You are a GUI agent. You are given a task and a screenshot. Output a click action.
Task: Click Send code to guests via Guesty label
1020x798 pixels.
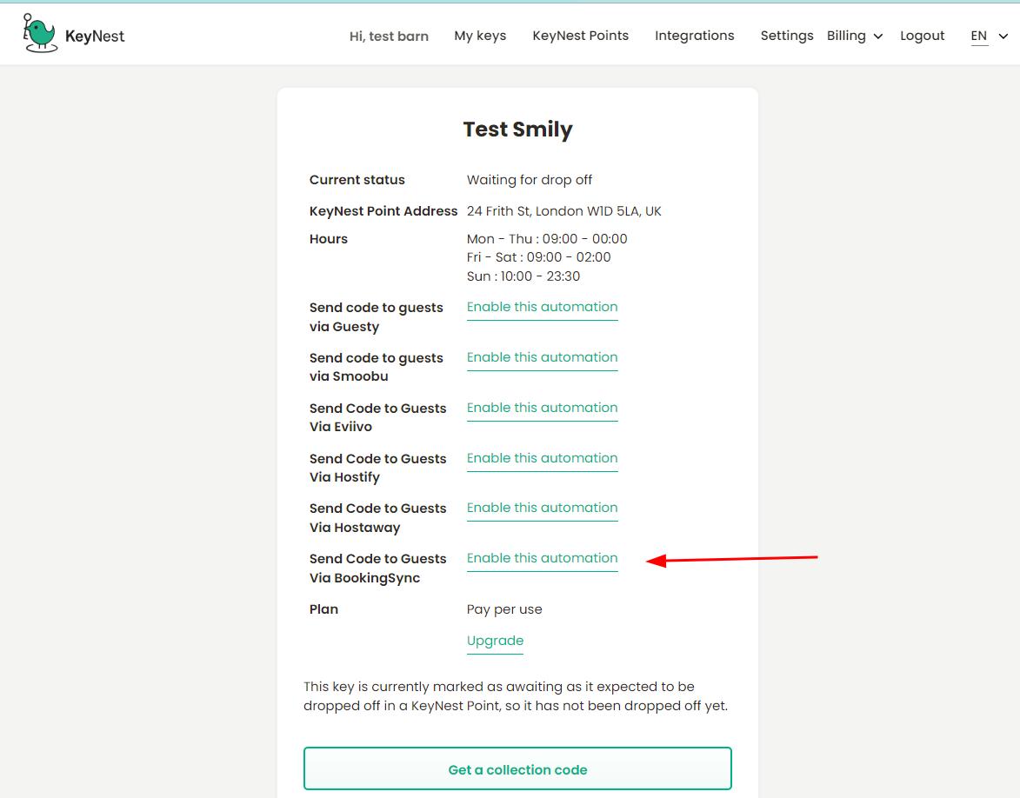point(376,317)
